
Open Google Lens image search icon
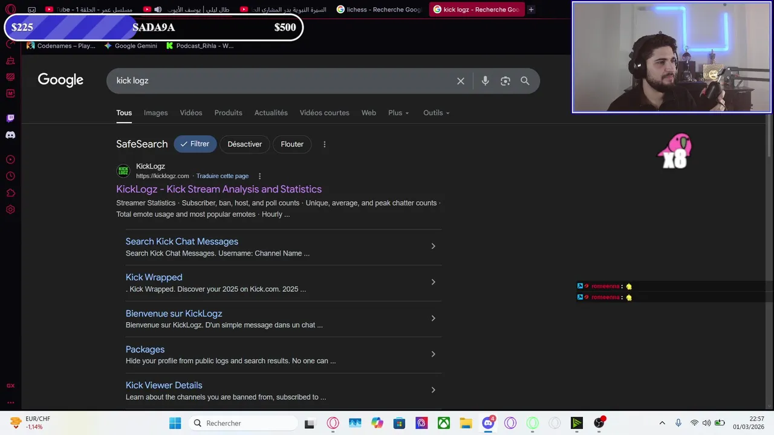506,81
